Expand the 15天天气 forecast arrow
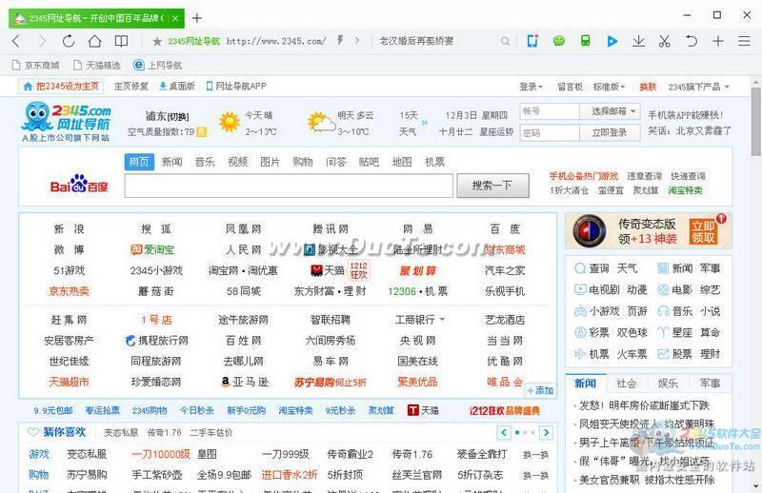The height and width of the screenshot is (493, 762). coord(425,123)
